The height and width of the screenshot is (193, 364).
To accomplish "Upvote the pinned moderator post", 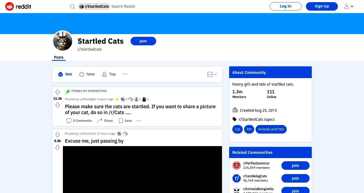I will 58,92.
